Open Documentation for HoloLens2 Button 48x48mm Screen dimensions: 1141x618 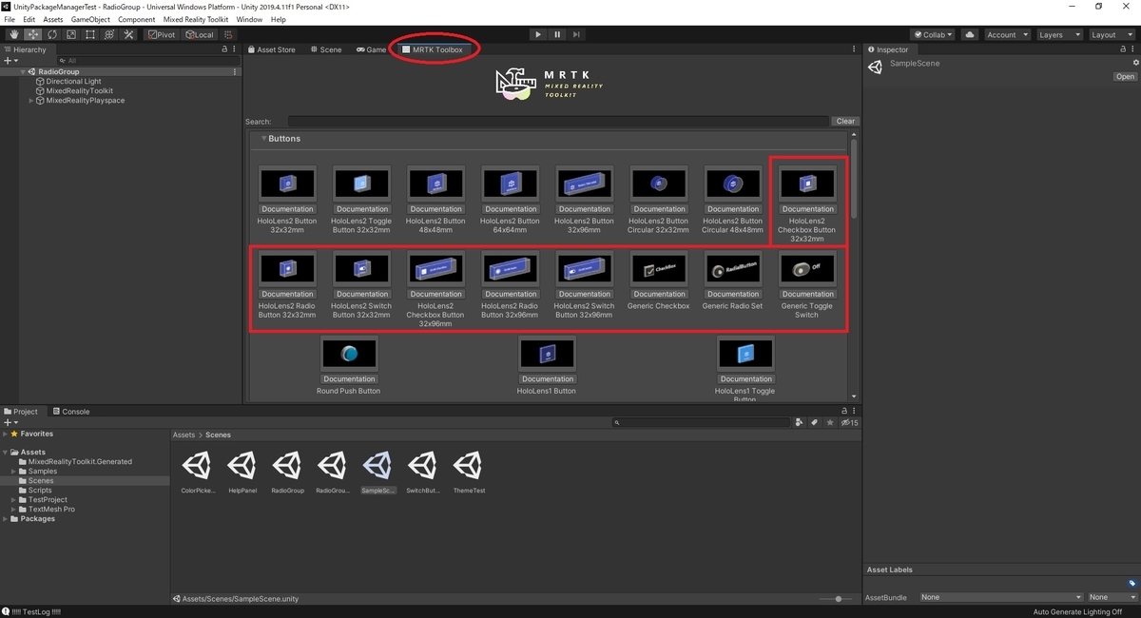click(x=436, y=209)
